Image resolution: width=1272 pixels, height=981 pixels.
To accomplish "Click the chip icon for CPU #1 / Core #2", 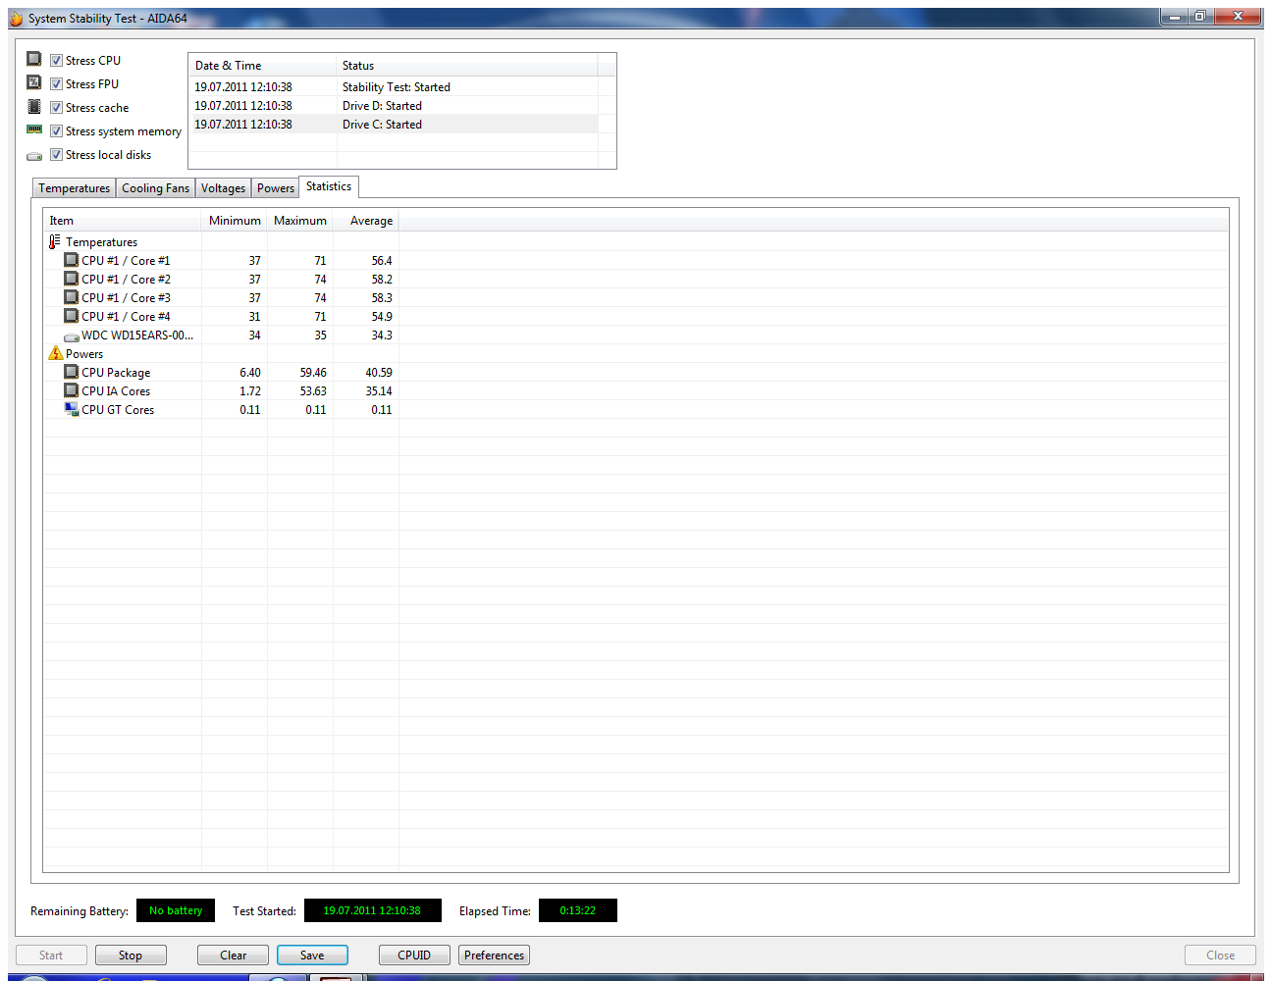I will 71,279.
